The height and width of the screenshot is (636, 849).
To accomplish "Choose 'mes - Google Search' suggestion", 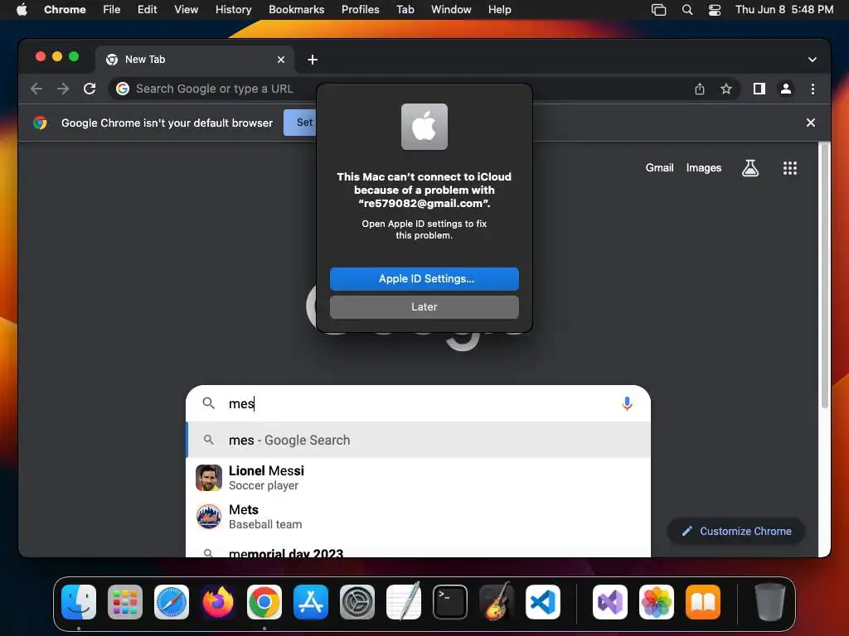I will coord(418,440).
